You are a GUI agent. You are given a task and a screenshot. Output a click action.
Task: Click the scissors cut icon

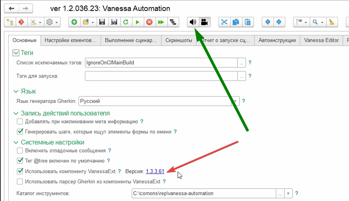pyautogui.click(x=224, y=22)
